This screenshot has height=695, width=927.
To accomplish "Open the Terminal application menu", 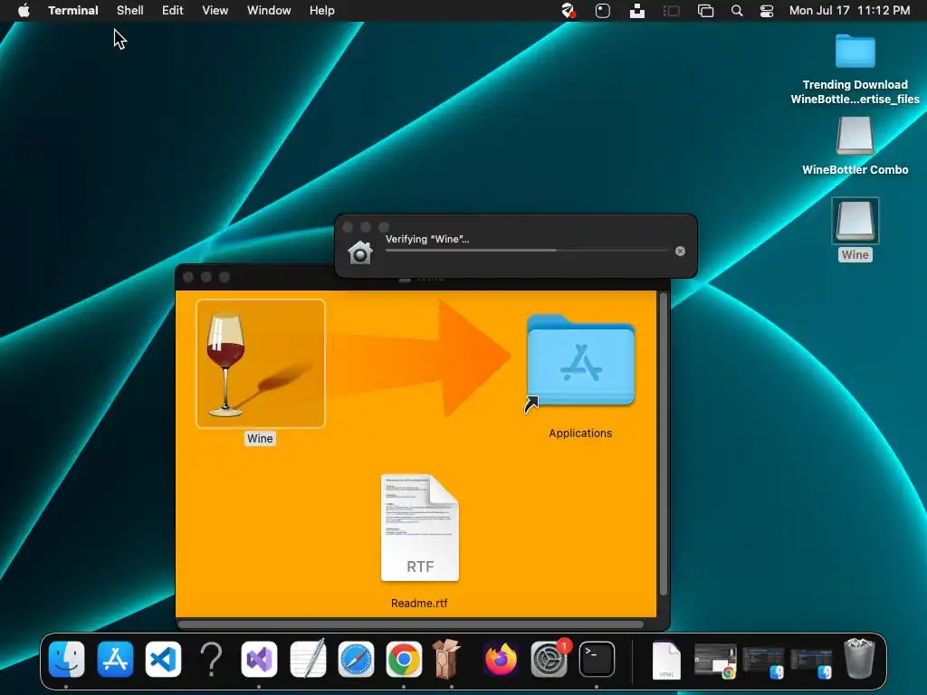I will (x=73, y=11).
